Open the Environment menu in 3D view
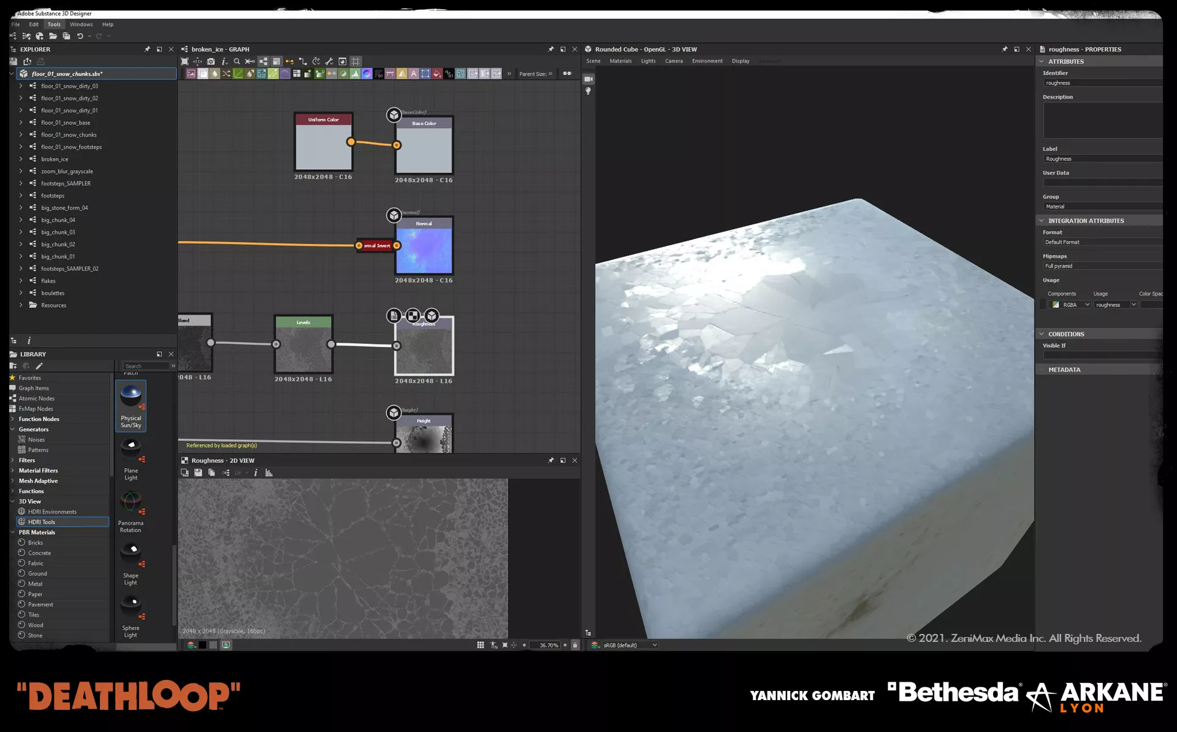 point(707,61)
